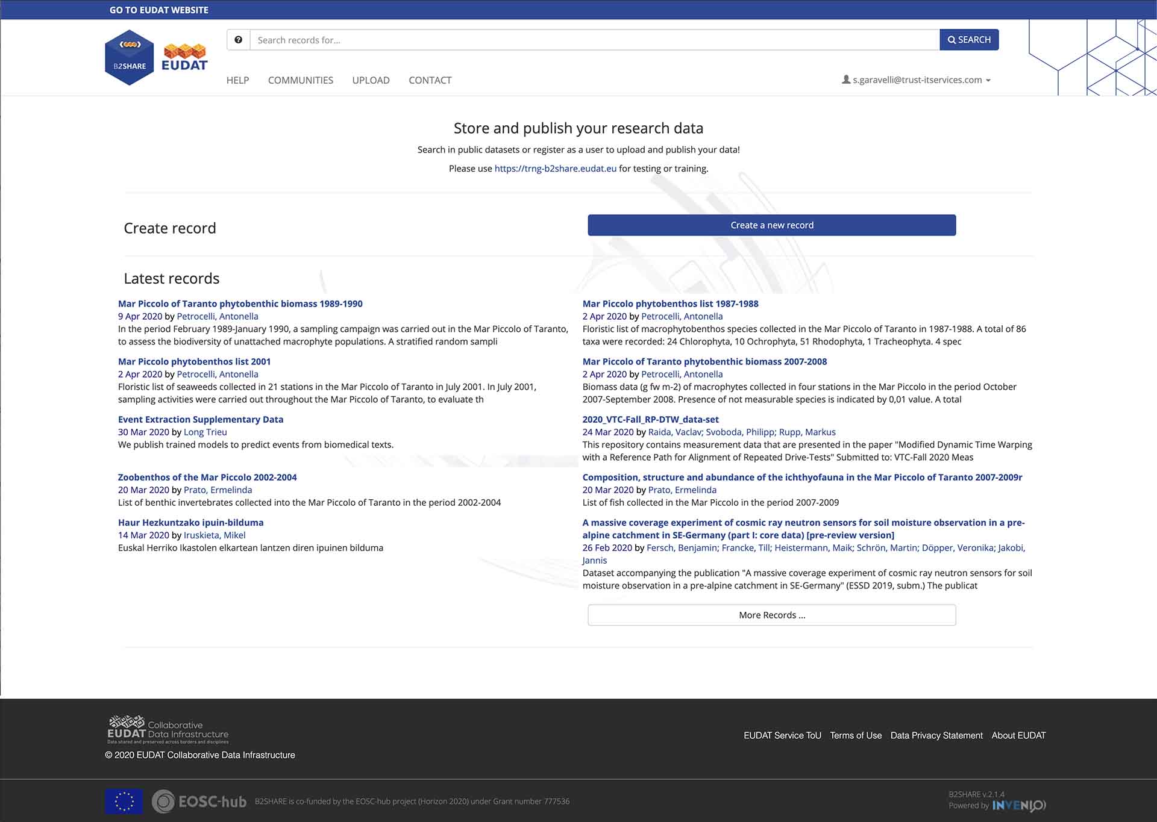Screen dimensions: 1157x822
Task: Open the UPLOAD menu item
Action: point(371,80)
